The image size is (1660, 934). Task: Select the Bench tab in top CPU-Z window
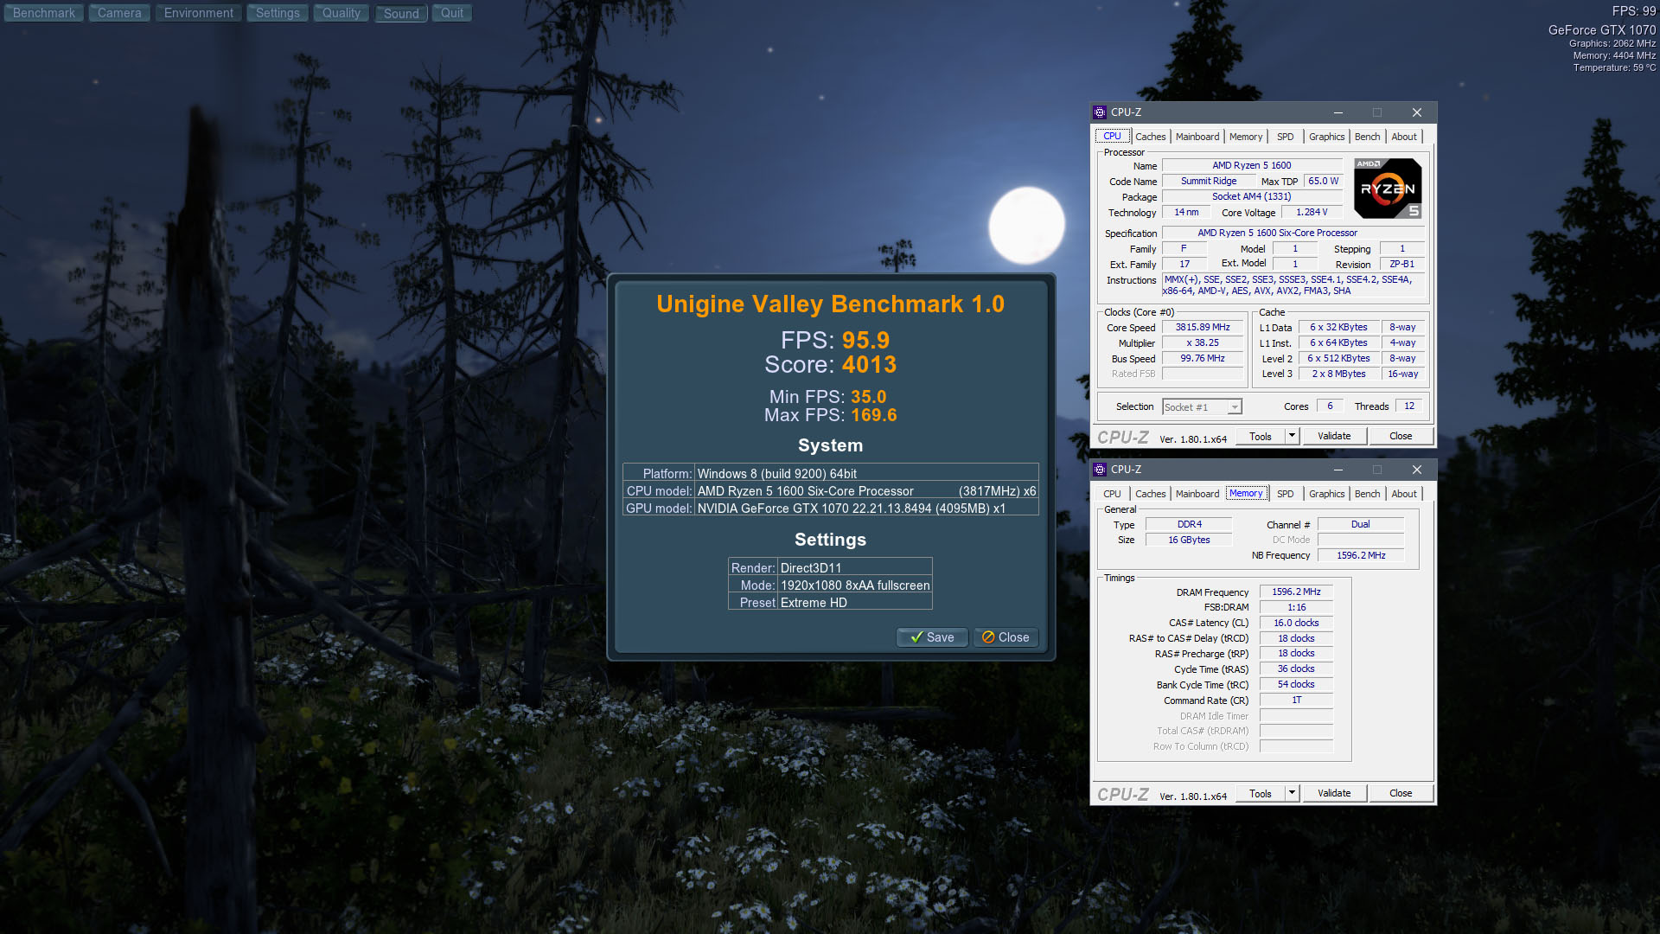pyautogui.click(x=1368, y=137)
